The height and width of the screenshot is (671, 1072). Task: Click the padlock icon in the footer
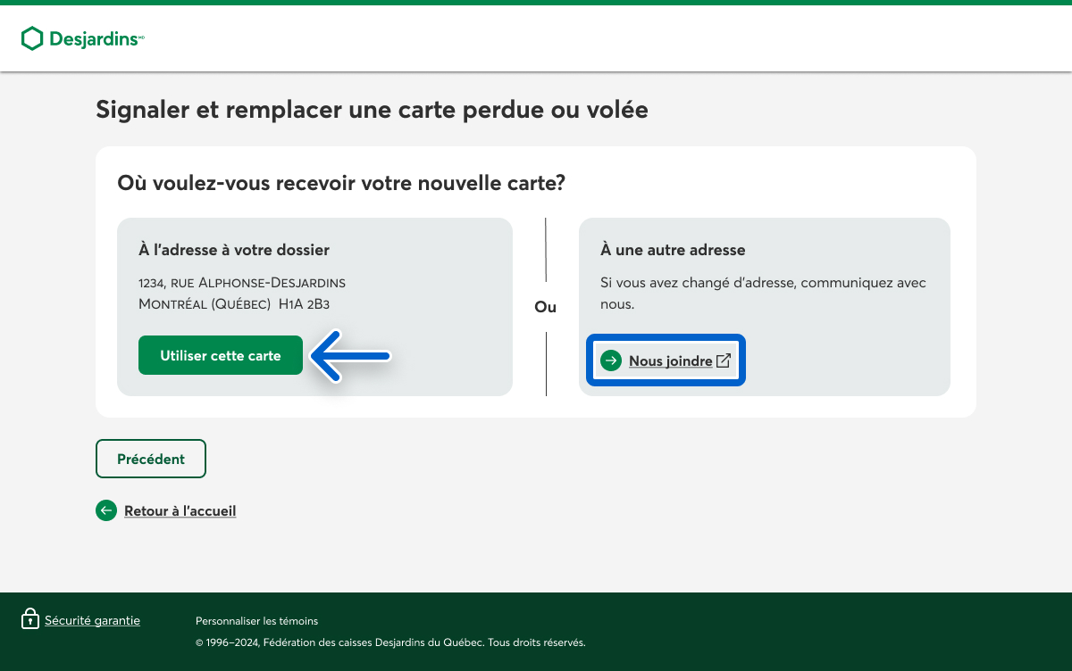[30, 619]
